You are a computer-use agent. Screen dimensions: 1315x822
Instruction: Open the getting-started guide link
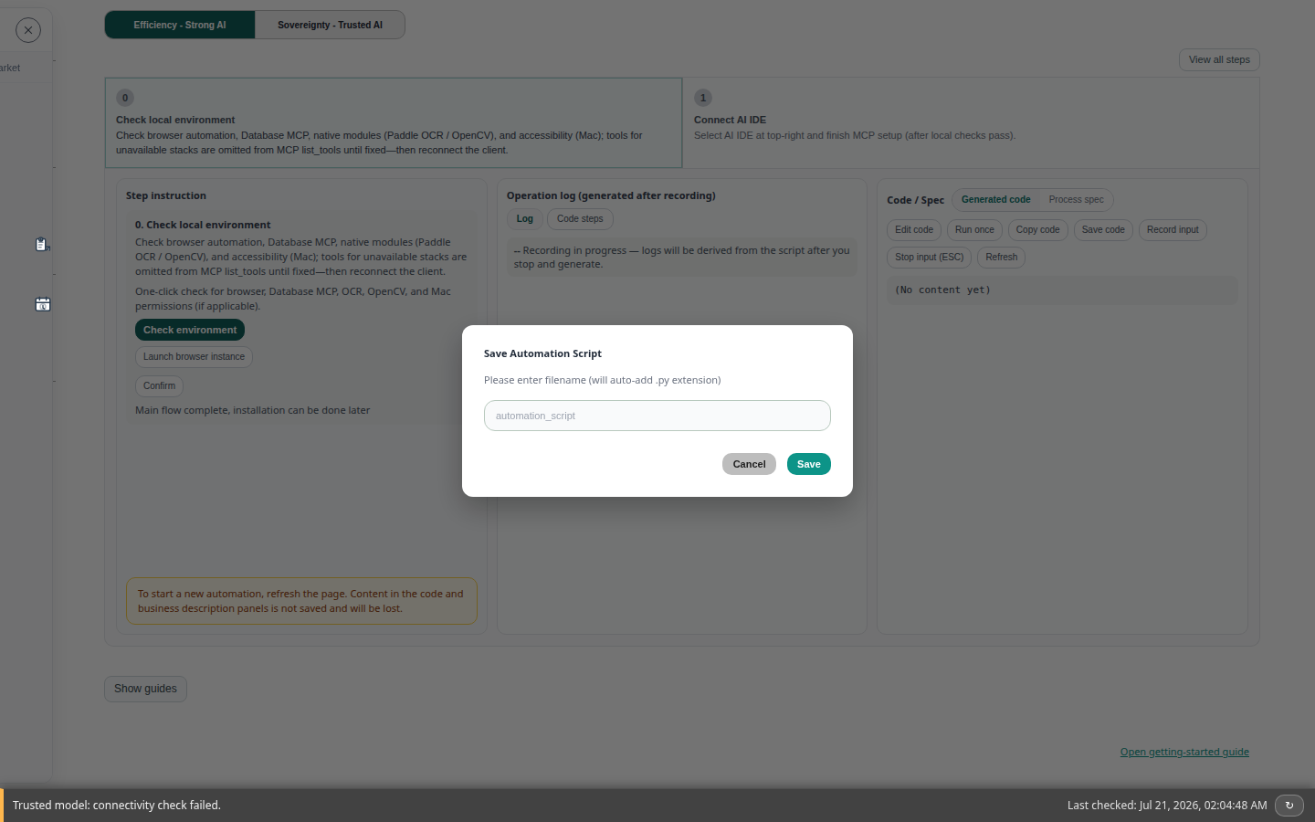(x=1184, y=753)
